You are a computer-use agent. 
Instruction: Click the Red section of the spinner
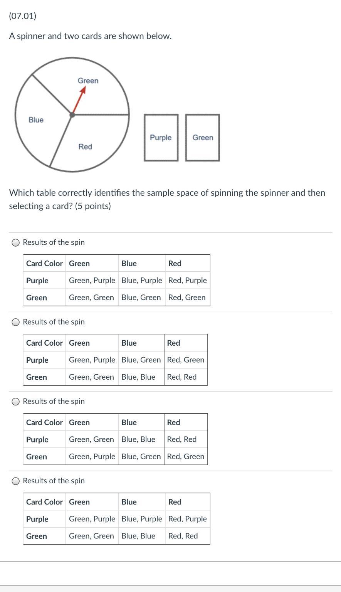[85, 146]
